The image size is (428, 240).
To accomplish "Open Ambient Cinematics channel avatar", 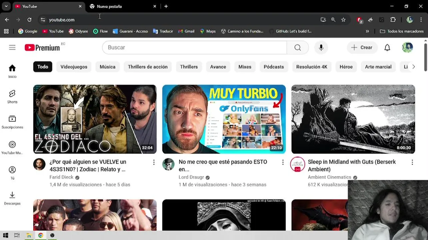I will pos(298,164).
